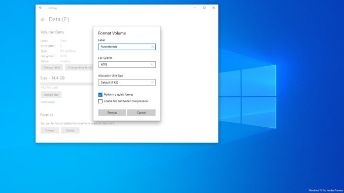
Task: Minimize the Settings window
Action: pyautogui.click(x=195, y=8)
